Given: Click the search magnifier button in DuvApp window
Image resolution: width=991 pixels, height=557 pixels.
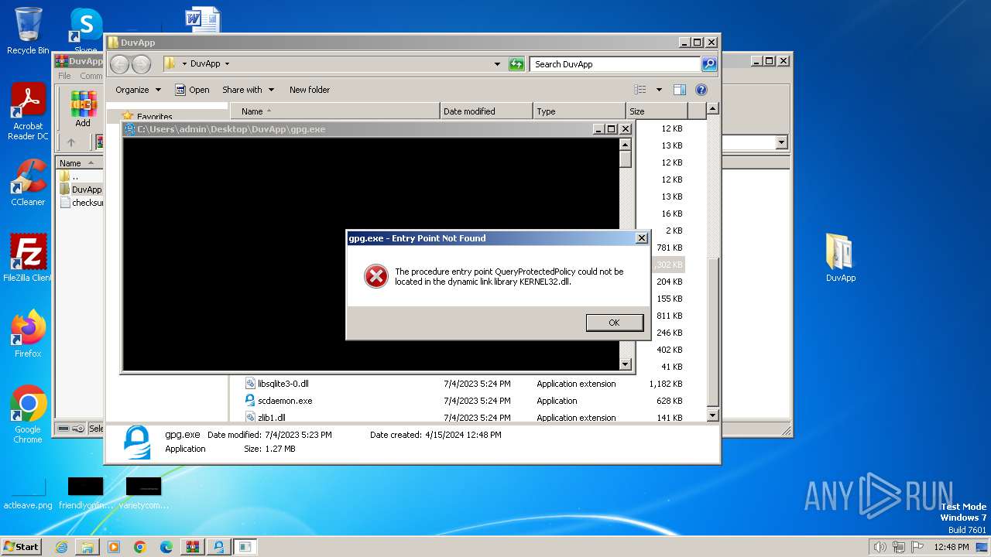Looking at the screenshot, I should (x=709, y=64).
